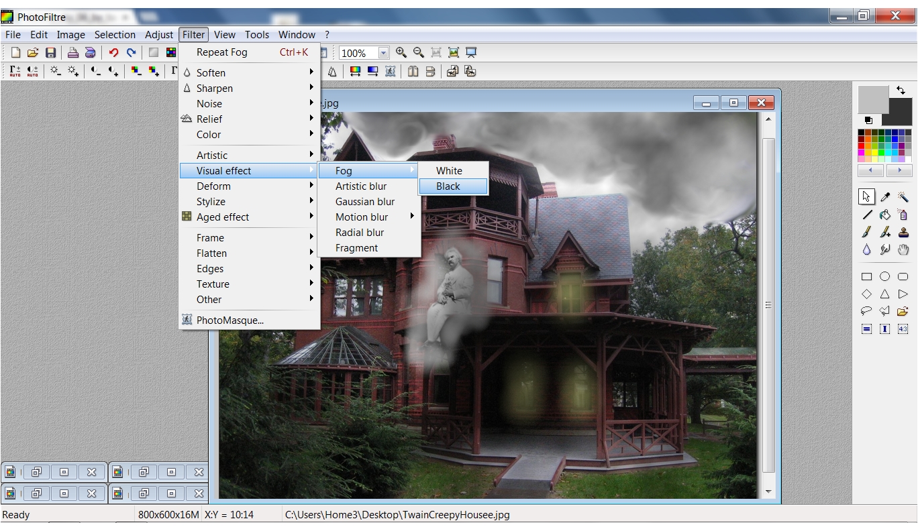This screenshot has height=531, width=918.
Task: Select the Scrolling hand tool
Action: 903,249
